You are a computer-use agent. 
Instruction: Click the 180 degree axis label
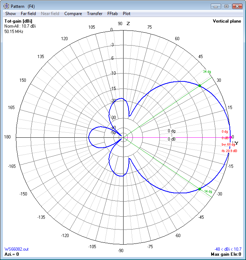[x=7, y=137]
